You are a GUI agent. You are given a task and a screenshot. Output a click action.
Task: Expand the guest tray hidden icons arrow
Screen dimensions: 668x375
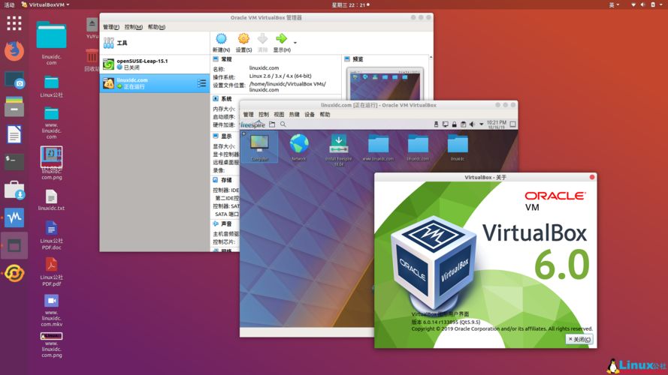[482, 124]
